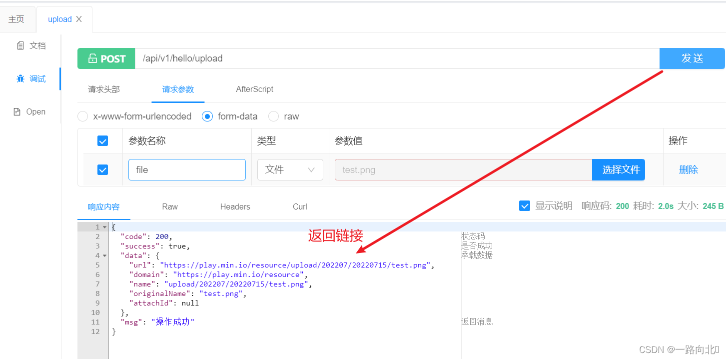Uncheck the file parameter row checkbox
Viewport: 726px width, 359px height.
click(102, 169)
